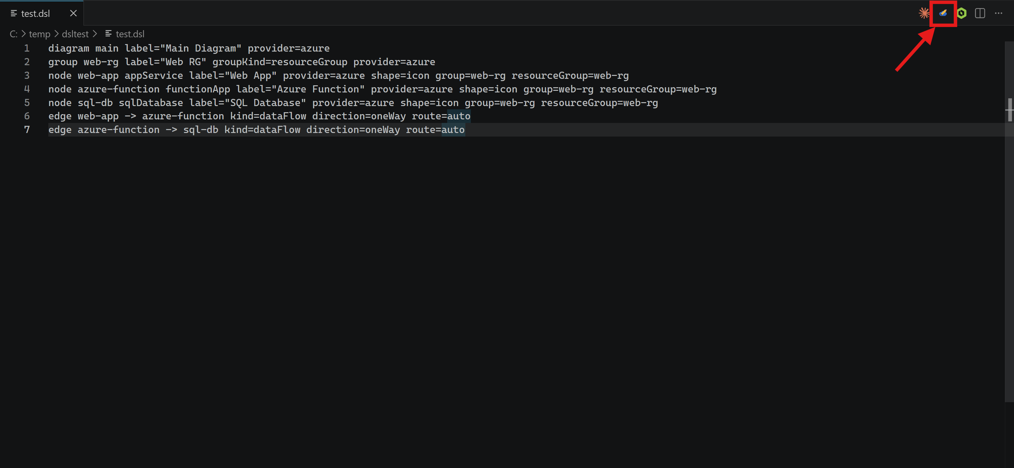Click line number 7 in gutter
The width and height of the screenshot is (1014, 468).
[27, 130]
